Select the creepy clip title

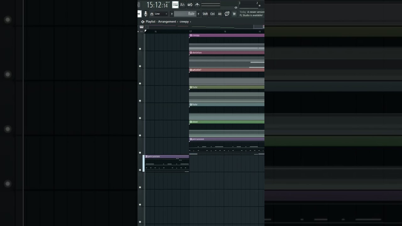[196, 35]
